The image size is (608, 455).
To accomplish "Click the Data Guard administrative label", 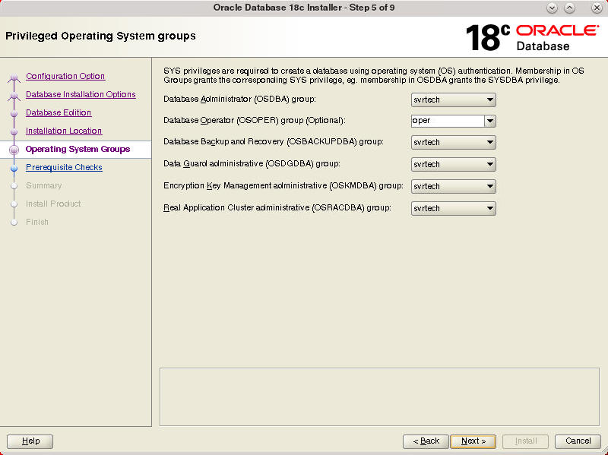I will 252,164.
